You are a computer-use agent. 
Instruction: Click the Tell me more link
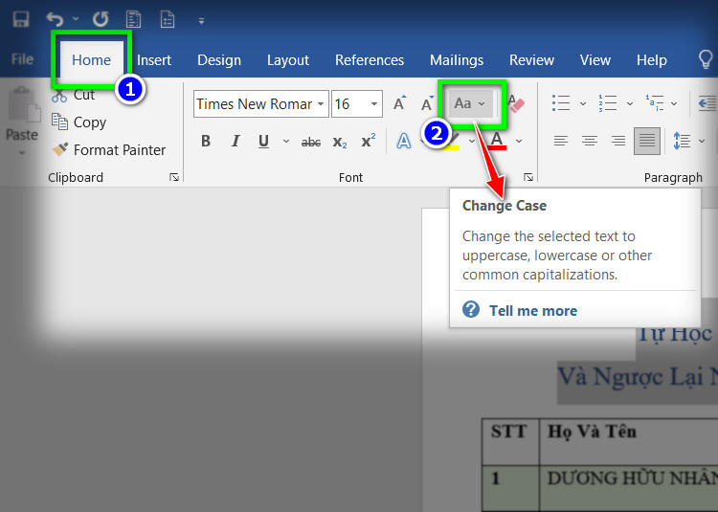pos(533,311)
